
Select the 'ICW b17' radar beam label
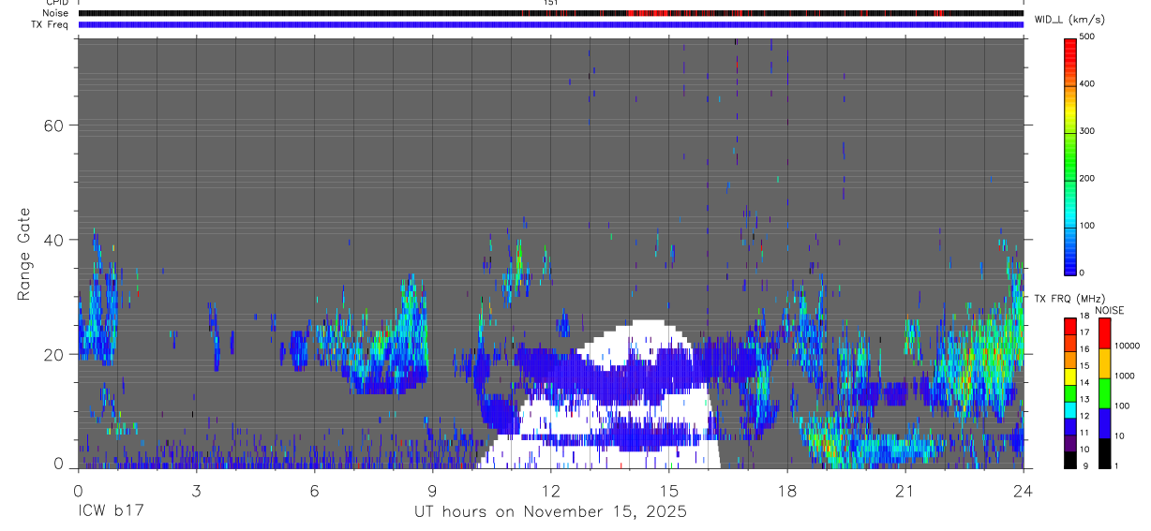click(x=109, y=511)
